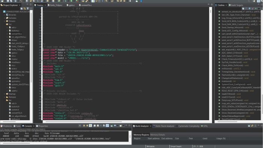Image resolution: width=263 pixels, height=148 pixels.
Task: Collapse all in Project Explorer toolbar
Action: point(22,9)
